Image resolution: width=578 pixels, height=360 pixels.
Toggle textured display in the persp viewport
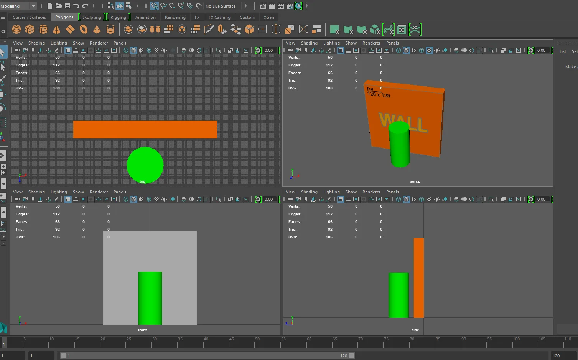429,50
